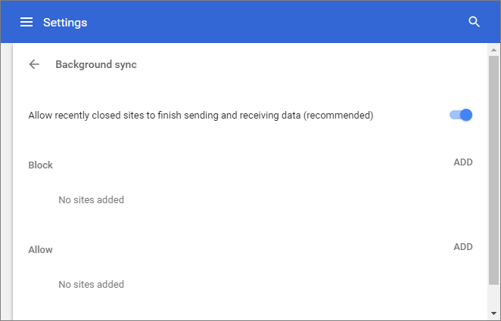Add a site to the Allow list
Viewport: 501px width, 321px height.
463,247
